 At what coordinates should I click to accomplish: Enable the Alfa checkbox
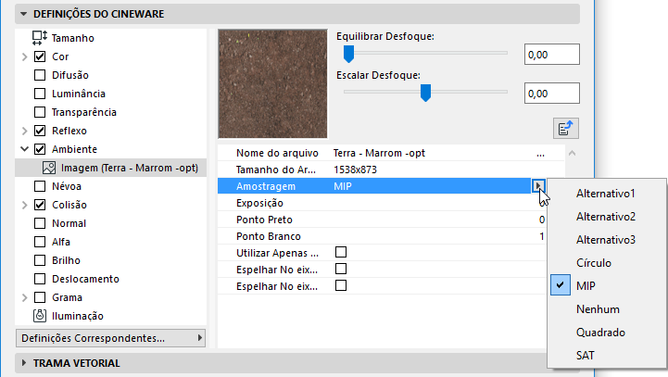(x=40, y=242)
